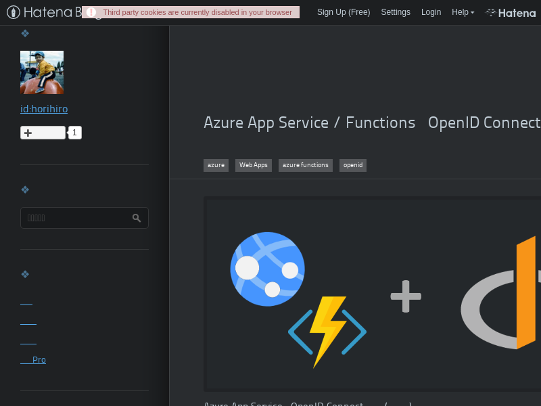Open the id:horihiro profile link

[44, 109]
